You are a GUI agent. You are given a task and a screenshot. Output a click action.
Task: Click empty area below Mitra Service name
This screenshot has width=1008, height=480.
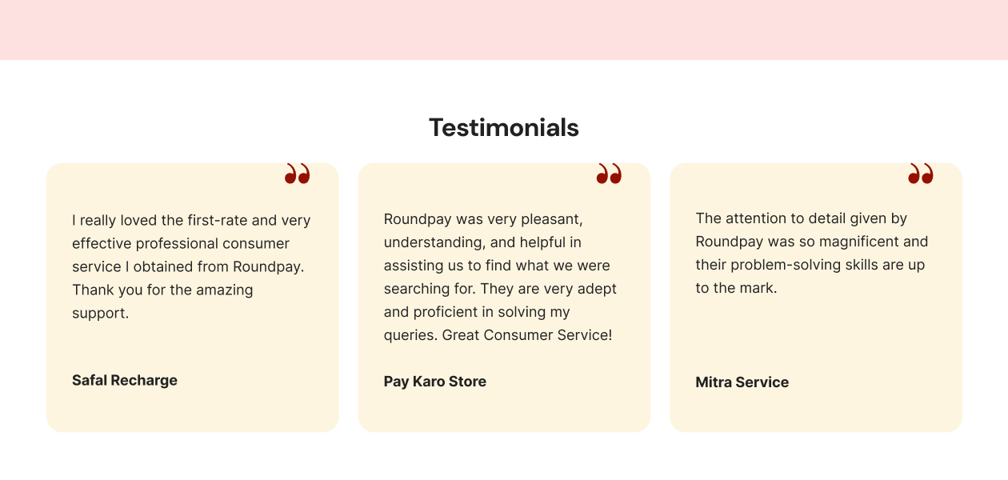point(815,412)
